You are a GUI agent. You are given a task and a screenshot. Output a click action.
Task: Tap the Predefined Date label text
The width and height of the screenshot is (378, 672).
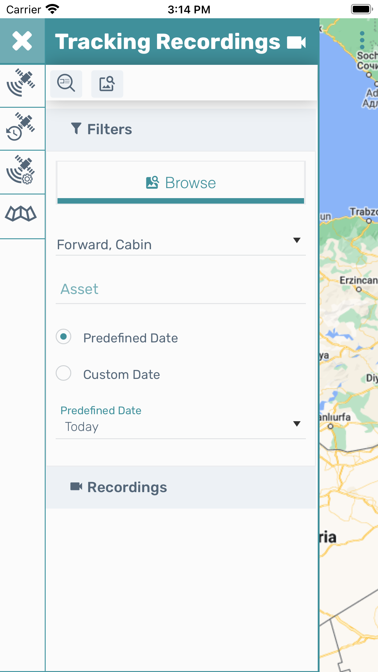click(x=130, y=338)
